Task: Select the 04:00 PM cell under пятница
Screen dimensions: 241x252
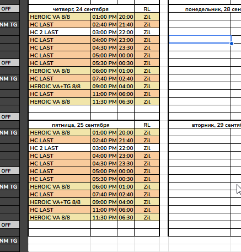Action: click(x=104, y=156)
